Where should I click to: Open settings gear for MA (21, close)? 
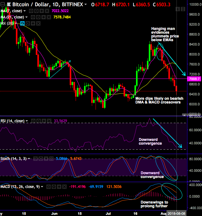click(x=38, y=17)
